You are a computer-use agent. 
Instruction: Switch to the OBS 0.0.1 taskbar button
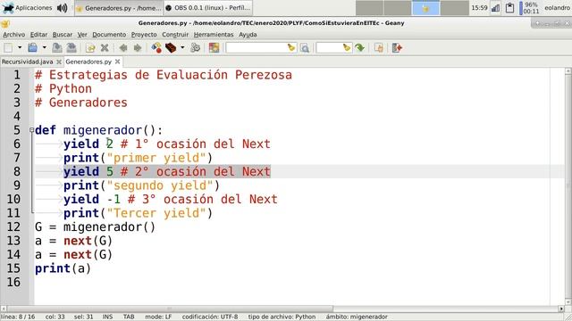(x=208, y=8)
